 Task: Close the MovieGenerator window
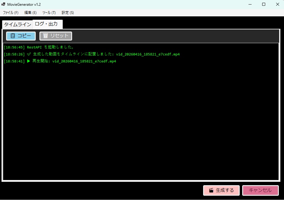point(277,4)
